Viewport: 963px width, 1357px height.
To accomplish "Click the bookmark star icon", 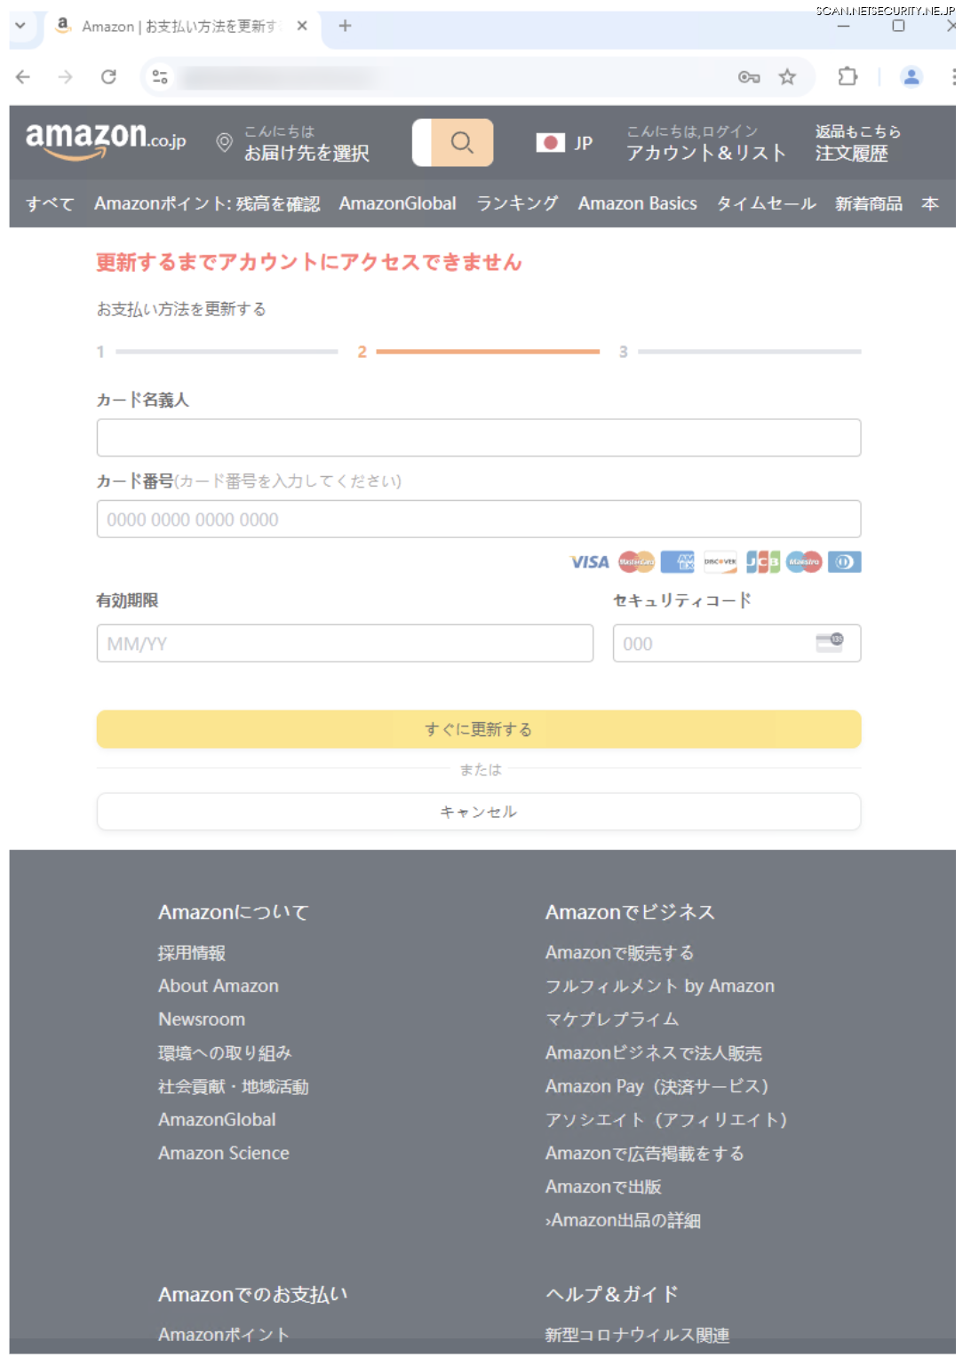I will (787, 77).
